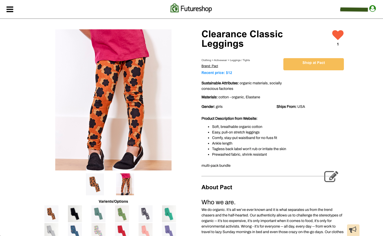Open the hamburger navigation menu
This screenshot has width=383, height=236.
pos(10,9)
